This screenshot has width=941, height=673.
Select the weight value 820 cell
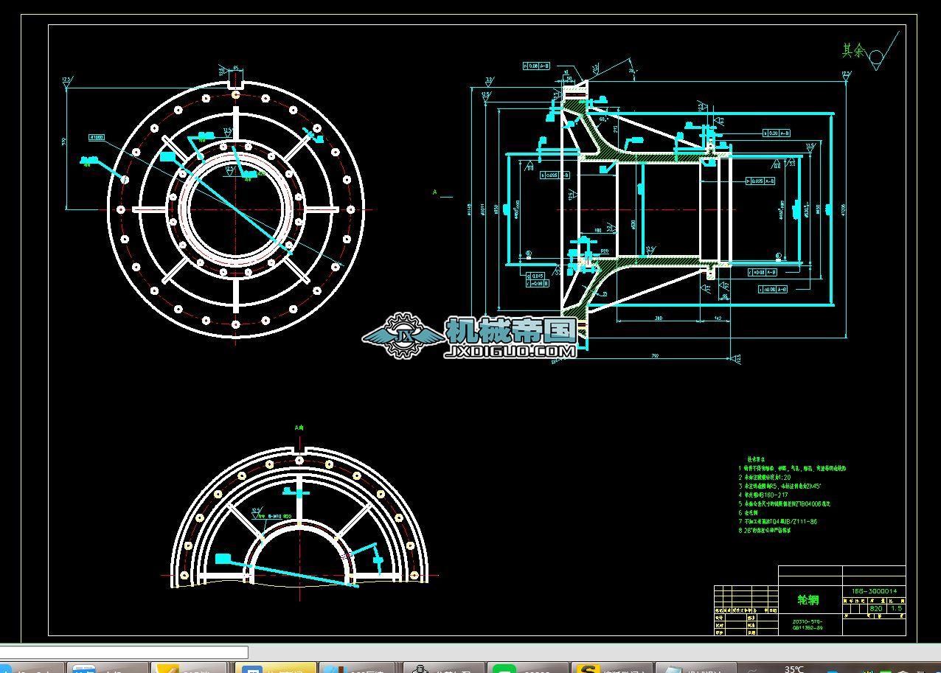pyautogui.click(x=876, y=609)
